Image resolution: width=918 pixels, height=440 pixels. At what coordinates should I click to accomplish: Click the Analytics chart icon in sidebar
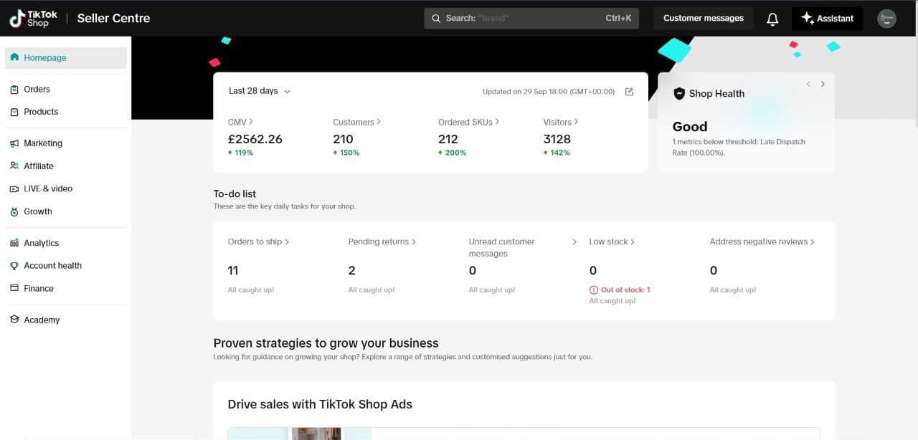[14, 243]
